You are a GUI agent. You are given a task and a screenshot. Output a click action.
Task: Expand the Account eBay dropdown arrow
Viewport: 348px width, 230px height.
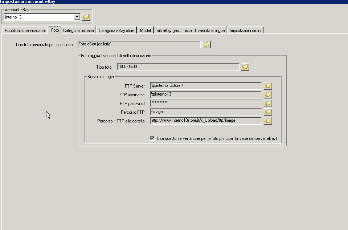tap(77, 17)
